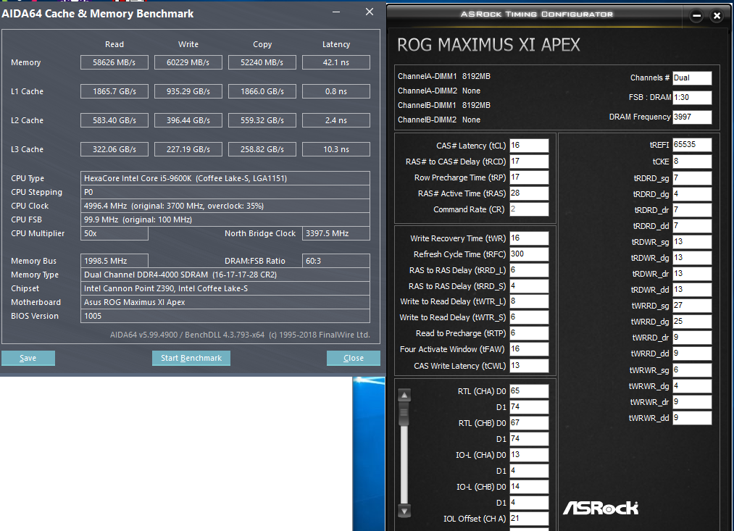Click the tRDRD_dg field
Image resolution: width=734 pixels, height=531 pixels.
692,194
